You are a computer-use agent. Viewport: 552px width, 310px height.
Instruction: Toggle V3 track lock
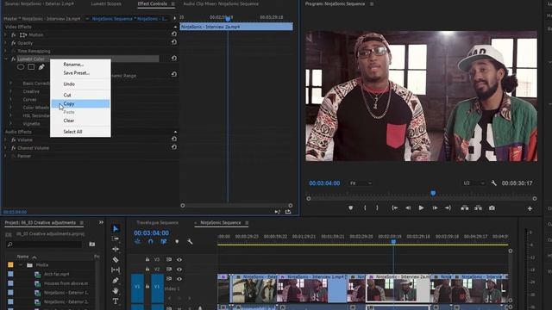(147, 259)
